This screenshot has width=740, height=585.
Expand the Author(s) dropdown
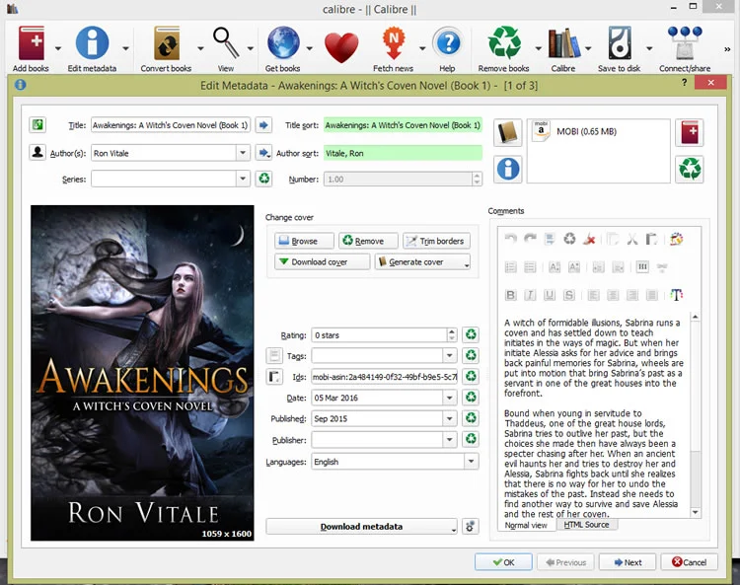tap(243, 153)
